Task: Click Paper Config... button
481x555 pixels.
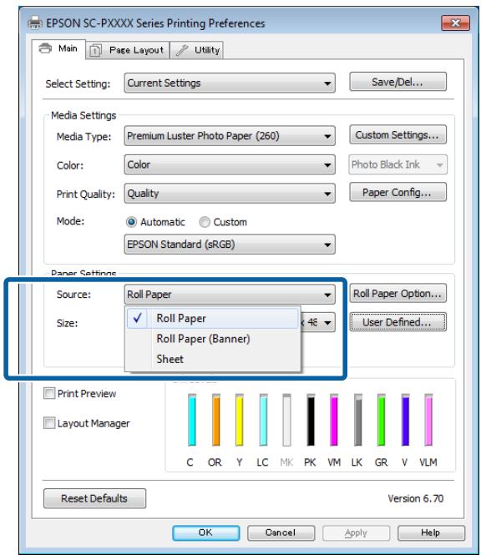Action: [397, 192]
